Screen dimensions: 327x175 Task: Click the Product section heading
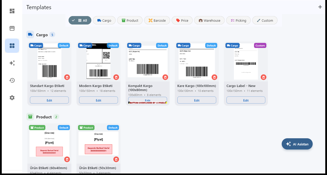pos(44,117)
